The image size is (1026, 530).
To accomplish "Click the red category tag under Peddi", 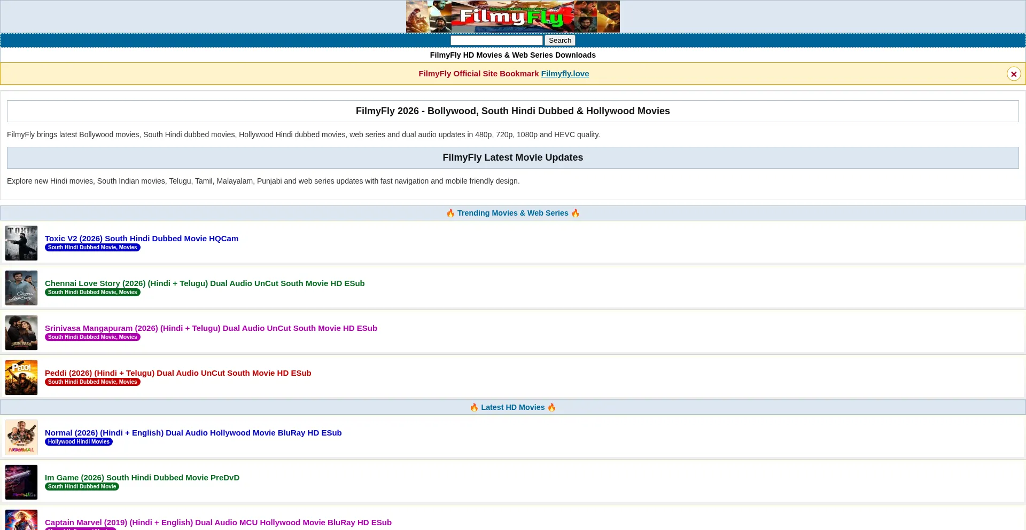I will (x=92, y=382).
